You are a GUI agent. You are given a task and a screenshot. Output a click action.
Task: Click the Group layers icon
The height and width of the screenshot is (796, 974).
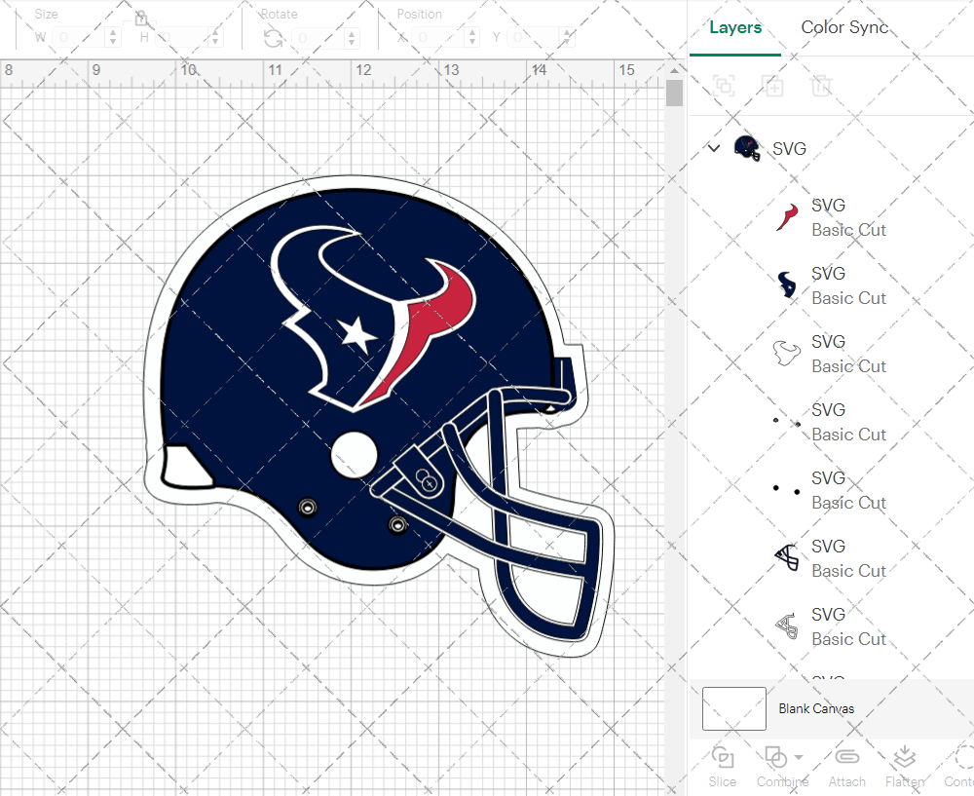tap(724, 85)
